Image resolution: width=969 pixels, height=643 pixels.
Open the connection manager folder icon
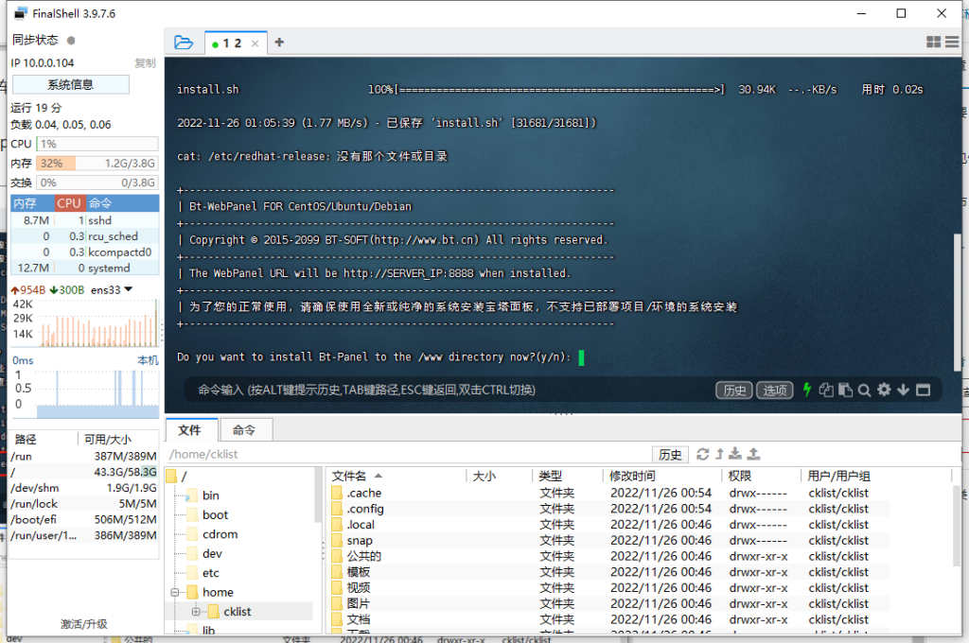[184, 43]
